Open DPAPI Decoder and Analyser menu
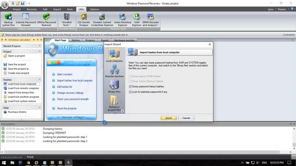Screen dimensions: 296x166 click(x=150, y=20)
